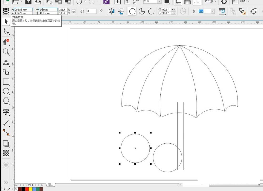Screen dimensions: 263x191
Task: Switch shape to Pie mode
Action: 142,11
